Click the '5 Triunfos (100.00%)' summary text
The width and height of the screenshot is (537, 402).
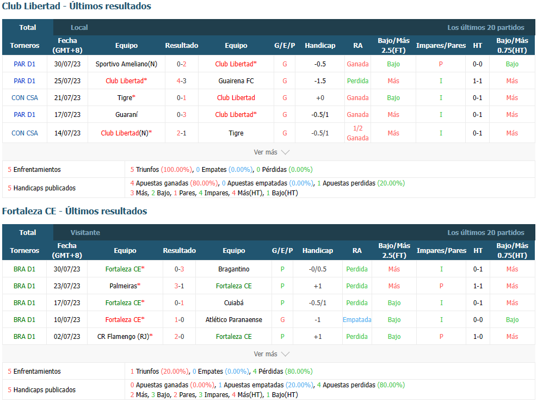161,170
